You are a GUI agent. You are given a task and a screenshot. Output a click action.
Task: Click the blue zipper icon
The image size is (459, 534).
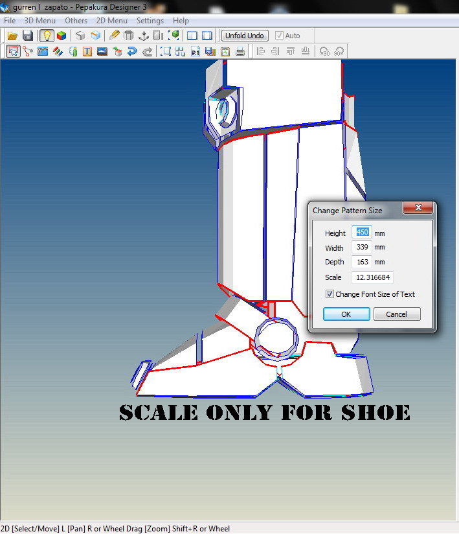click(x=43, y=51)
